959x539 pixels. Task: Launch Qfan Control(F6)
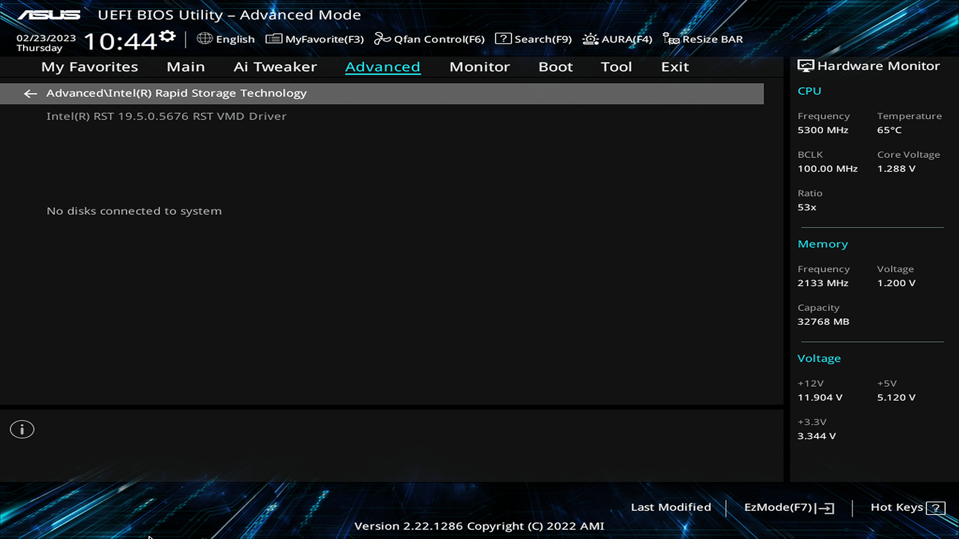click(x=439, y=39)
